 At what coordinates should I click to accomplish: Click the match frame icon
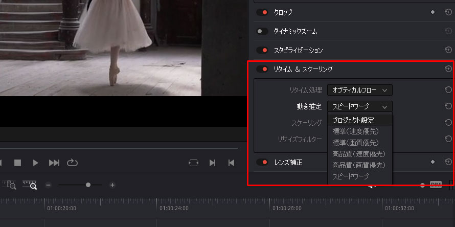pyautogui.click(x=193, y=163)
